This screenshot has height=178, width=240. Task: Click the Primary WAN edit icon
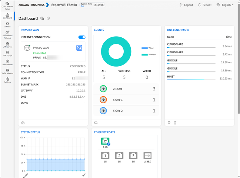pos(79,48)
